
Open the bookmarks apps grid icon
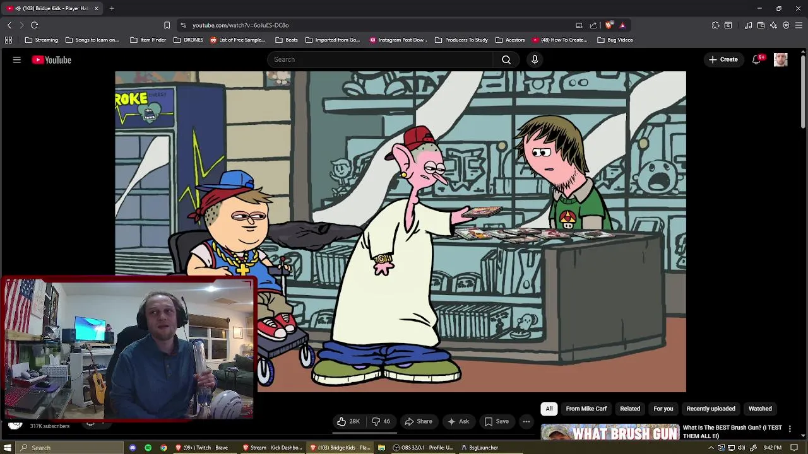(x=8, y=40)
